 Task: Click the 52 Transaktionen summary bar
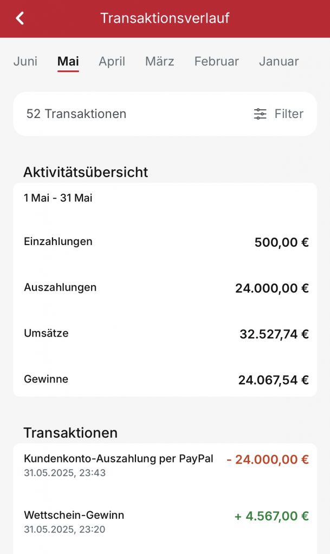pos(76,114)
